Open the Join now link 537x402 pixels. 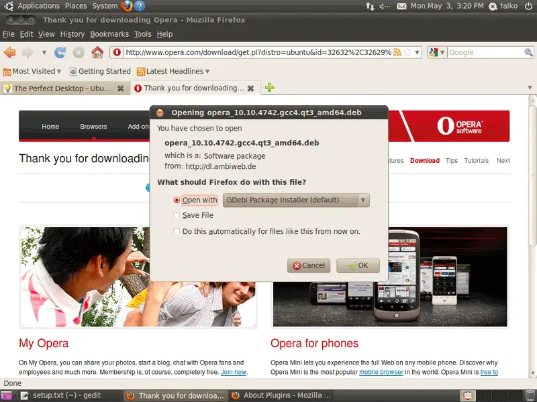[233, 372]
